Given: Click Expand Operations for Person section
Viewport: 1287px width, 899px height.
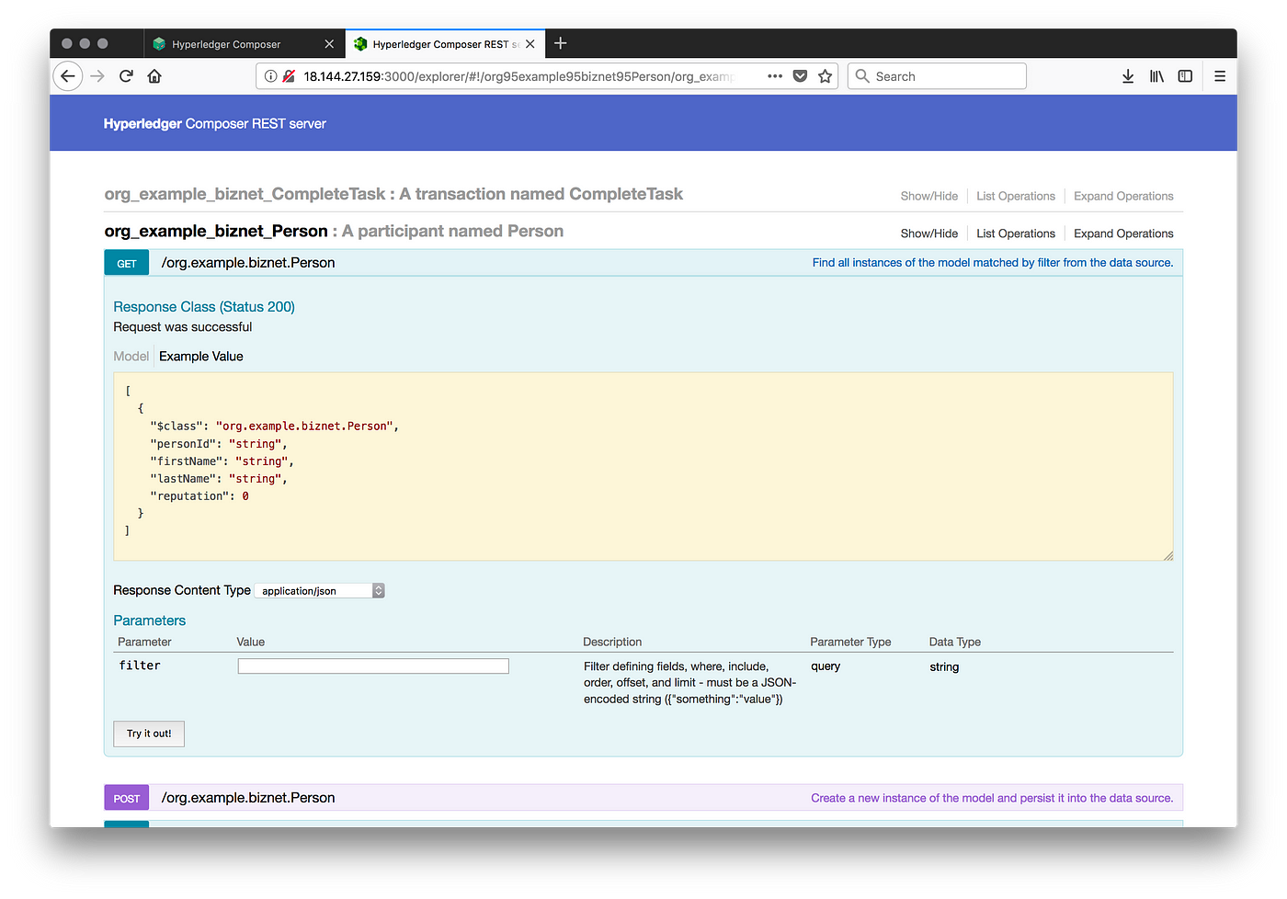Looking at the screenshot, I should coord(1123,233).
